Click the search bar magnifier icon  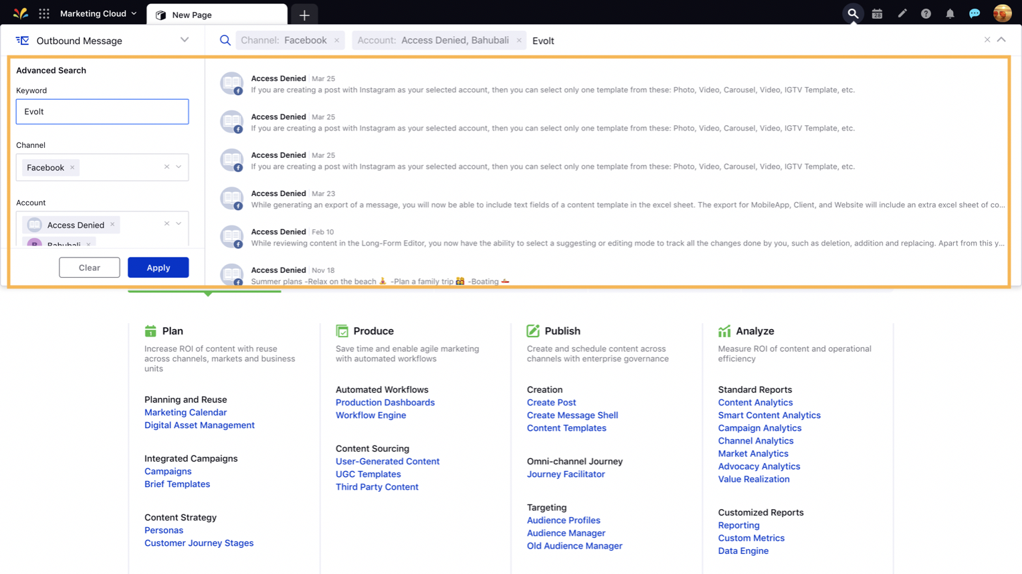[x=225, y=41]
